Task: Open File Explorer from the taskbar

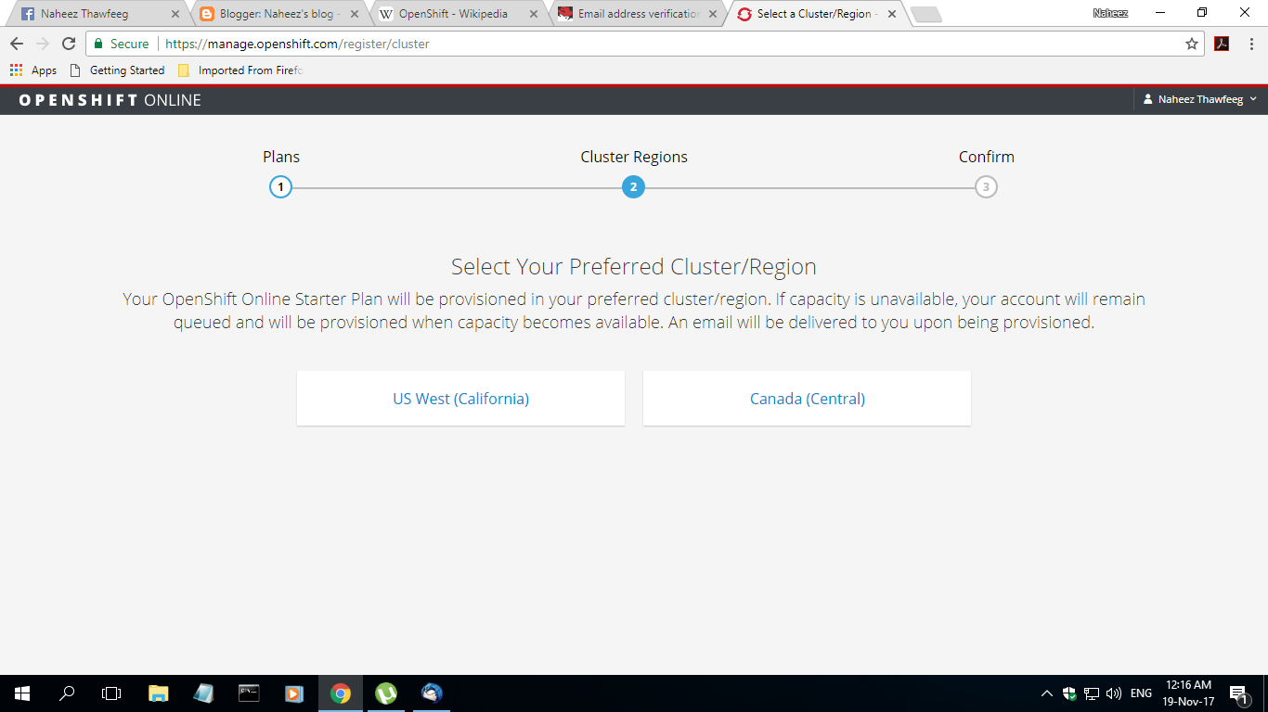Action: pos(159,693)
